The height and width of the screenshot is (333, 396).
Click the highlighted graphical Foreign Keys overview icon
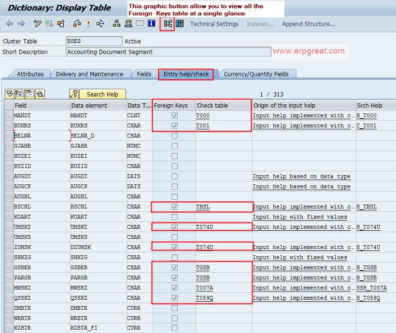coord(167,24)
